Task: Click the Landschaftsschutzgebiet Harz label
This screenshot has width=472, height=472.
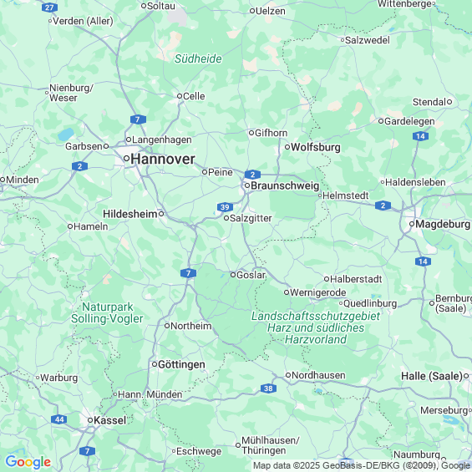Action: tap(316, 327)
